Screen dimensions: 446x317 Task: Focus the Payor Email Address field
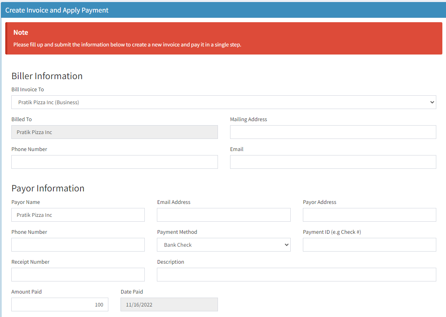(x=224, y=215)
